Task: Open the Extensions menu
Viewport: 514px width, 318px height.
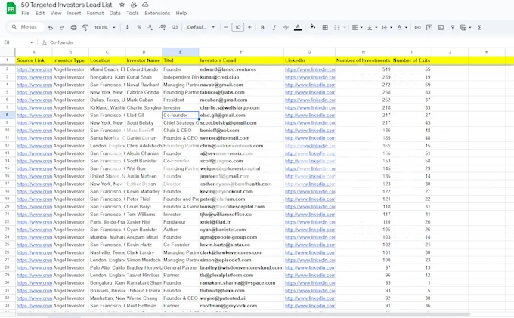Action: click(157, 13)
